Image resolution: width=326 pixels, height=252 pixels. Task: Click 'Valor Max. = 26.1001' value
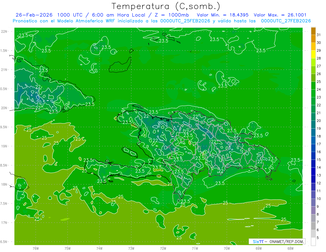(280, 15)
